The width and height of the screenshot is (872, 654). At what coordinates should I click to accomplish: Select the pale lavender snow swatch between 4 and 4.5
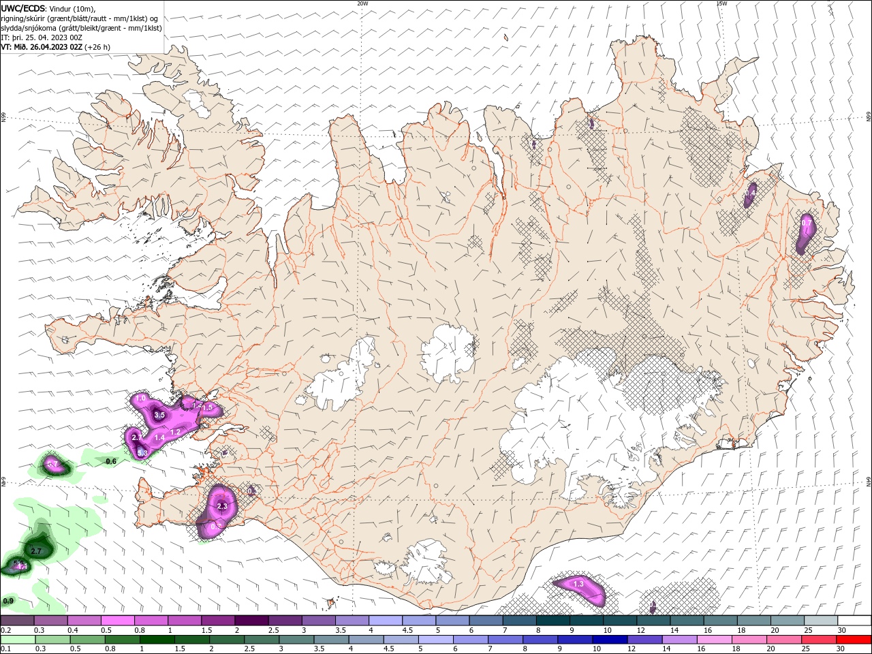[385, 621]
